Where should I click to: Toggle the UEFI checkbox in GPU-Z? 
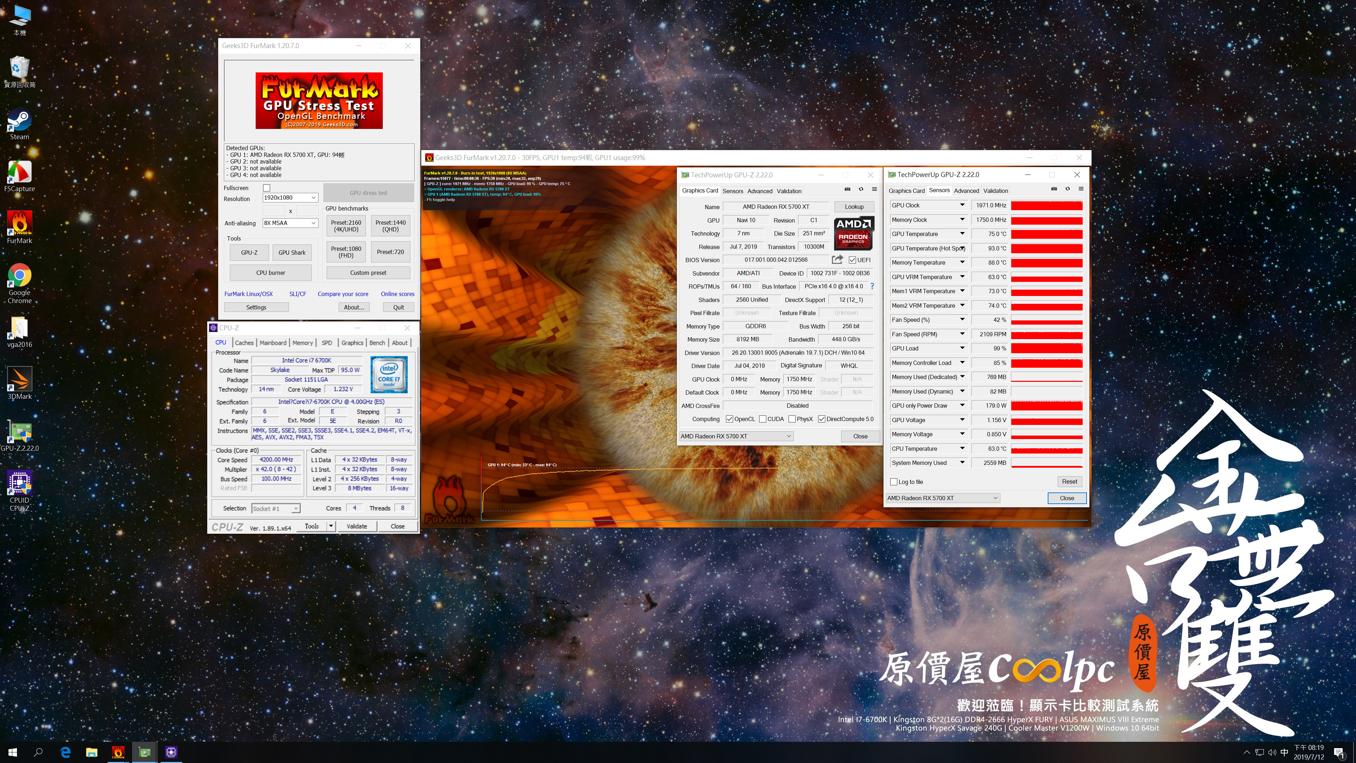coord(852,260)
